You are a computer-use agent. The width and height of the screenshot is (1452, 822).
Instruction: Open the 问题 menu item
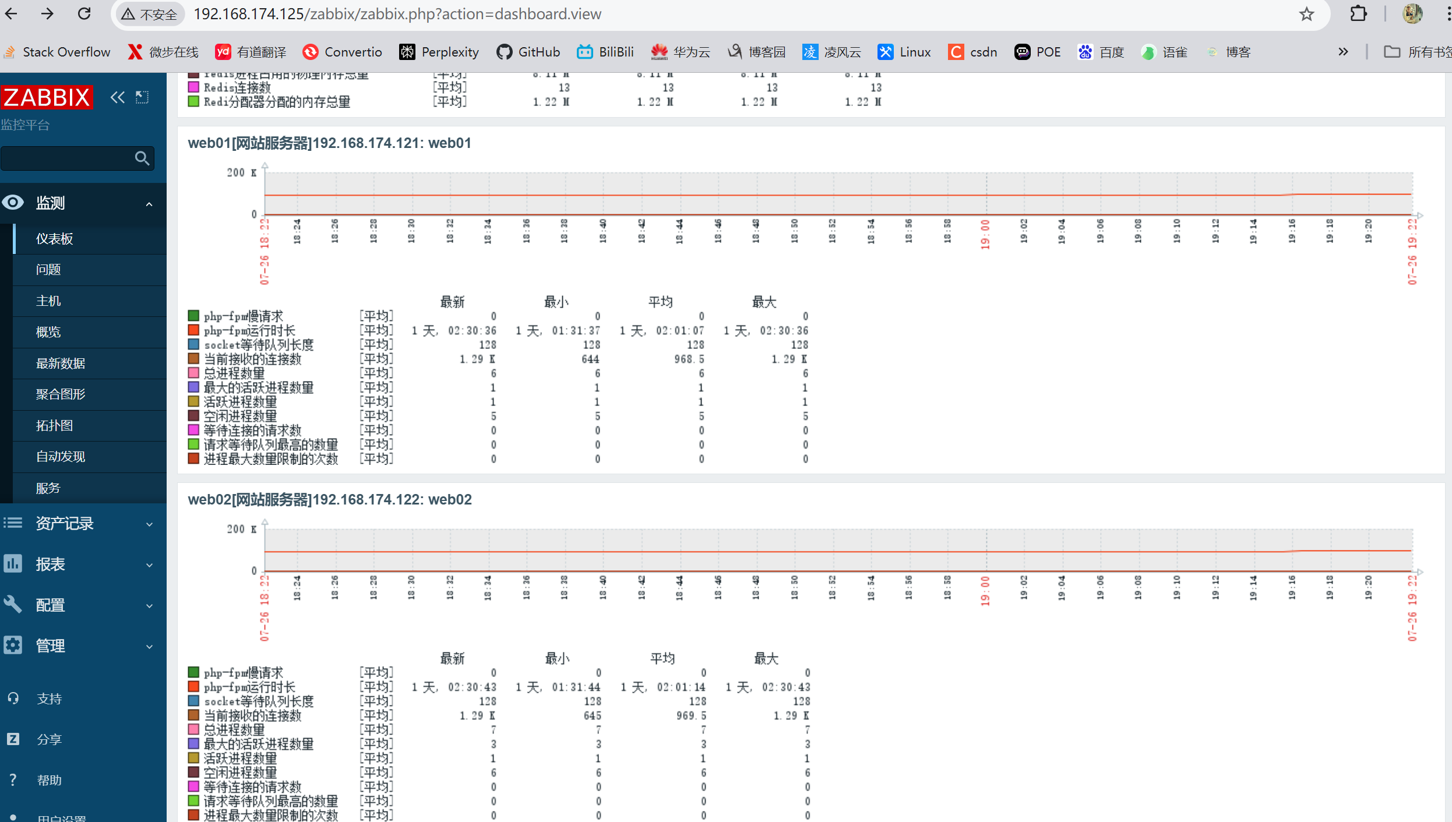pos(48,270)
